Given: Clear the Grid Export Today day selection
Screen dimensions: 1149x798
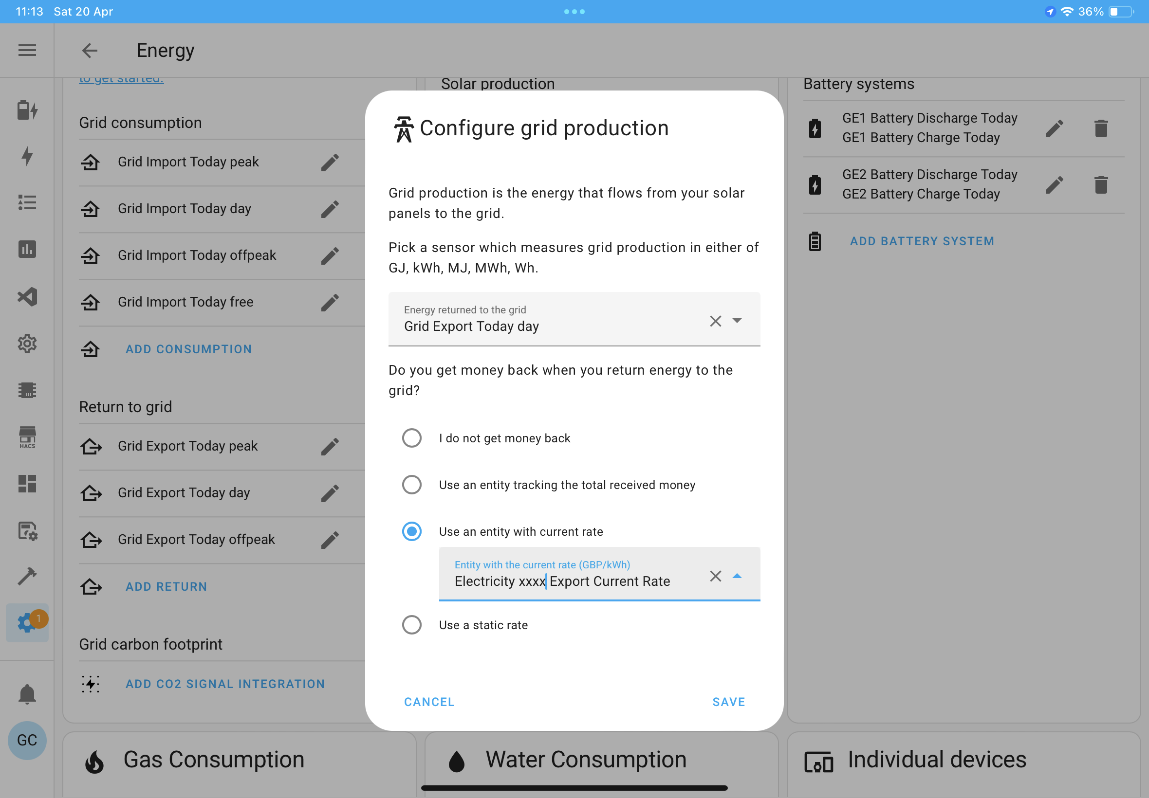Looking at the screenshot, I should 715,321.
